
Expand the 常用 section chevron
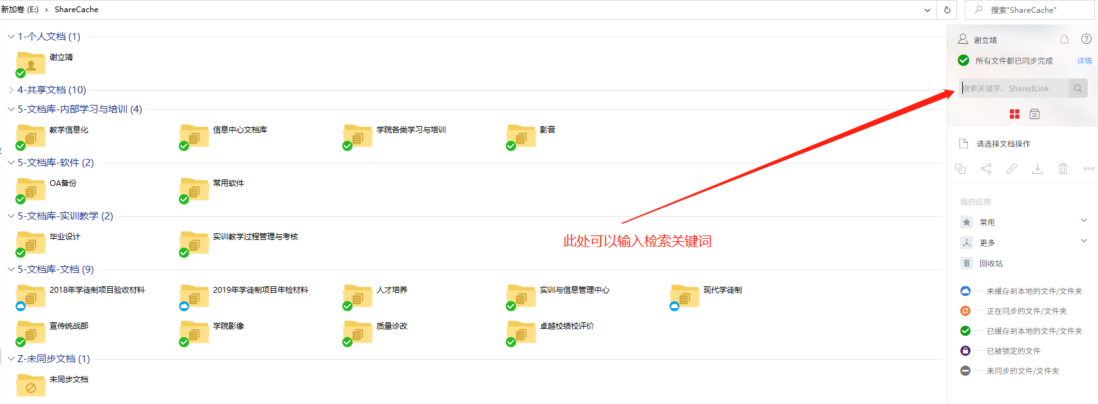tap(1084, 221)
